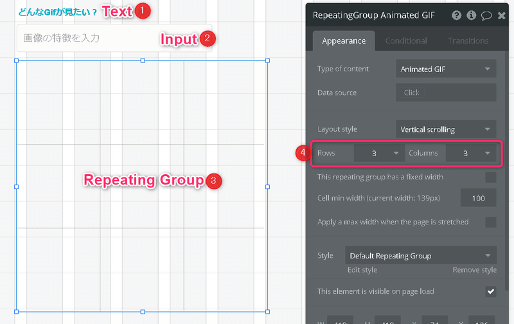Click the Cell min width field
514x324 pixels.
point(478,198)
